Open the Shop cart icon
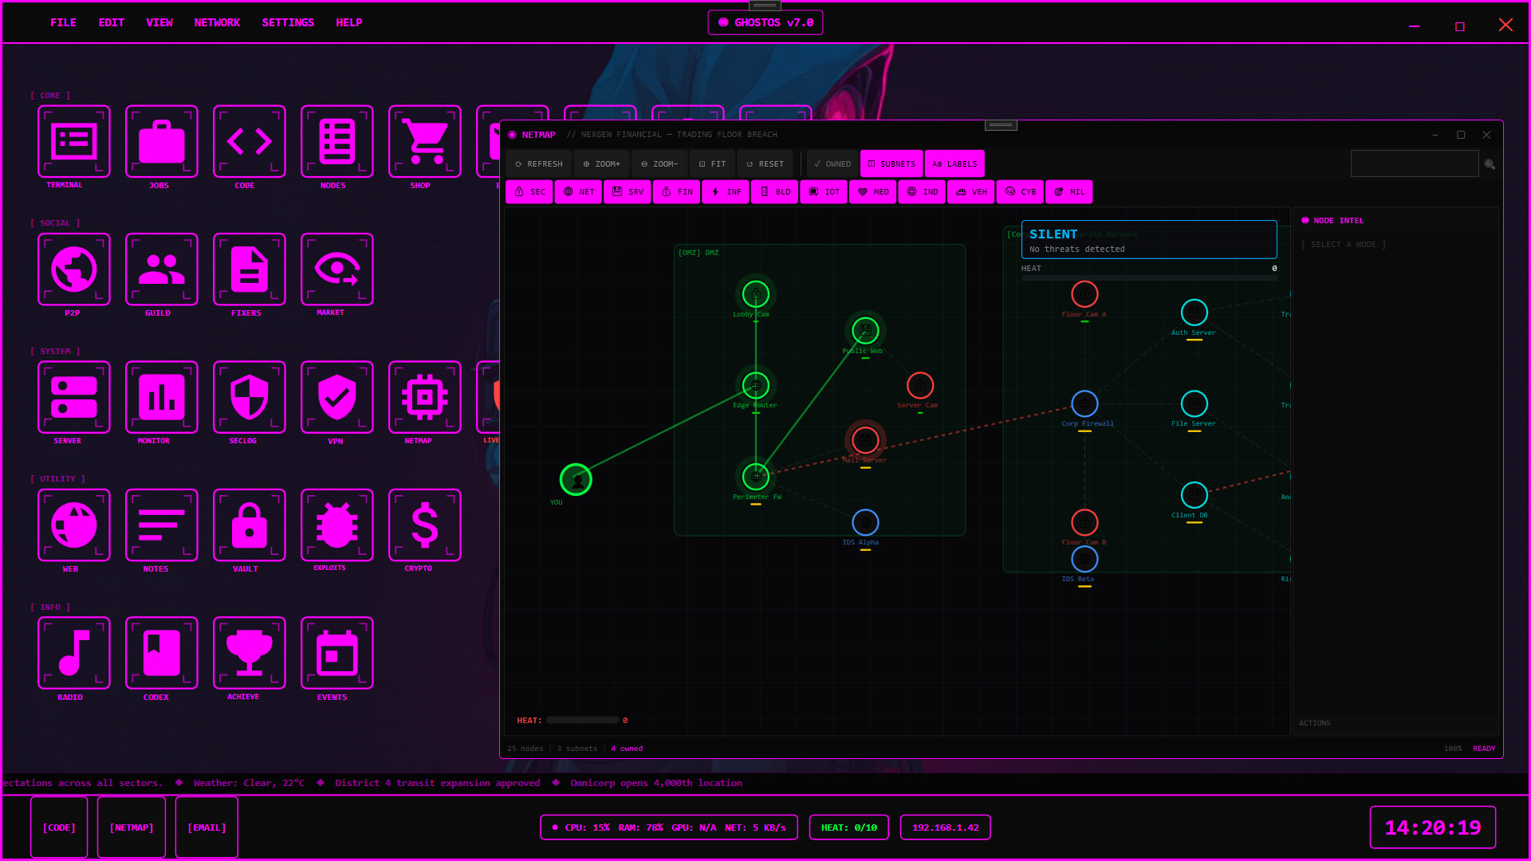 pyautogui.click(x=424, y=142)
